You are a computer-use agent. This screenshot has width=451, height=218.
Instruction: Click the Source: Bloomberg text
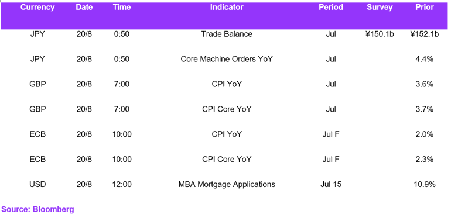pyautogui.click(x=37, y=209)
